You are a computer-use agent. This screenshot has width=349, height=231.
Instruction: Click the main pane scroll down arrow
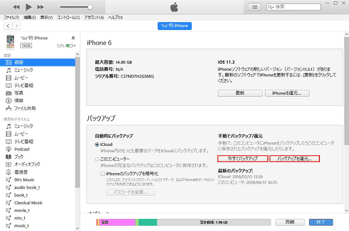[347, 211]
